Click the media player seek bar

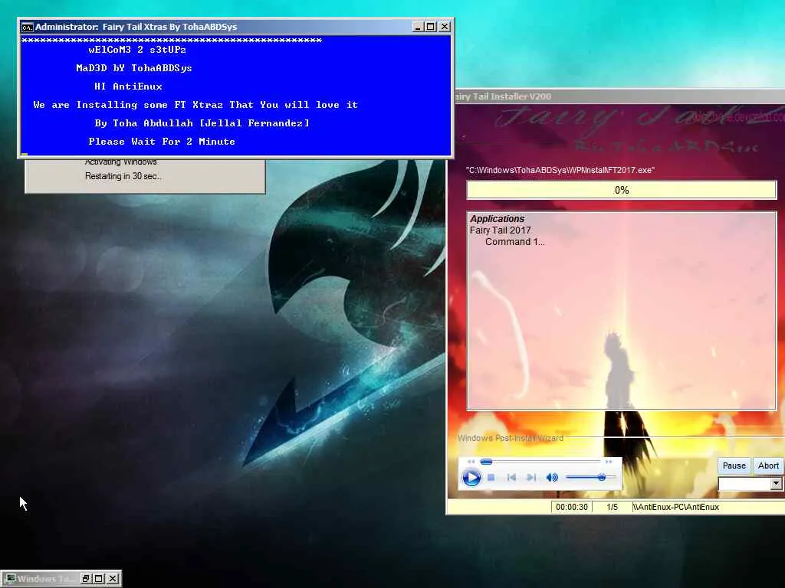coord(540,462)
